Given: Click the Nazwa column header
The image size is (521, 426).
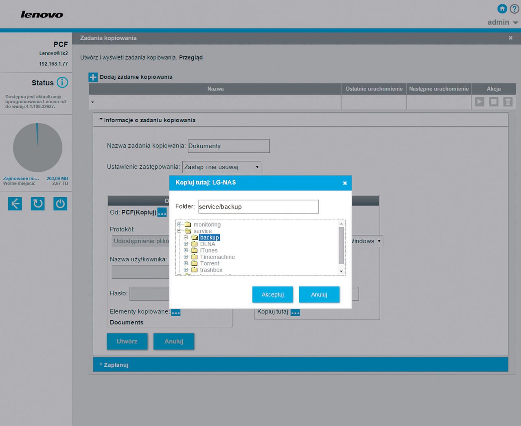Looking at the screenshot, I should [215, 89].
